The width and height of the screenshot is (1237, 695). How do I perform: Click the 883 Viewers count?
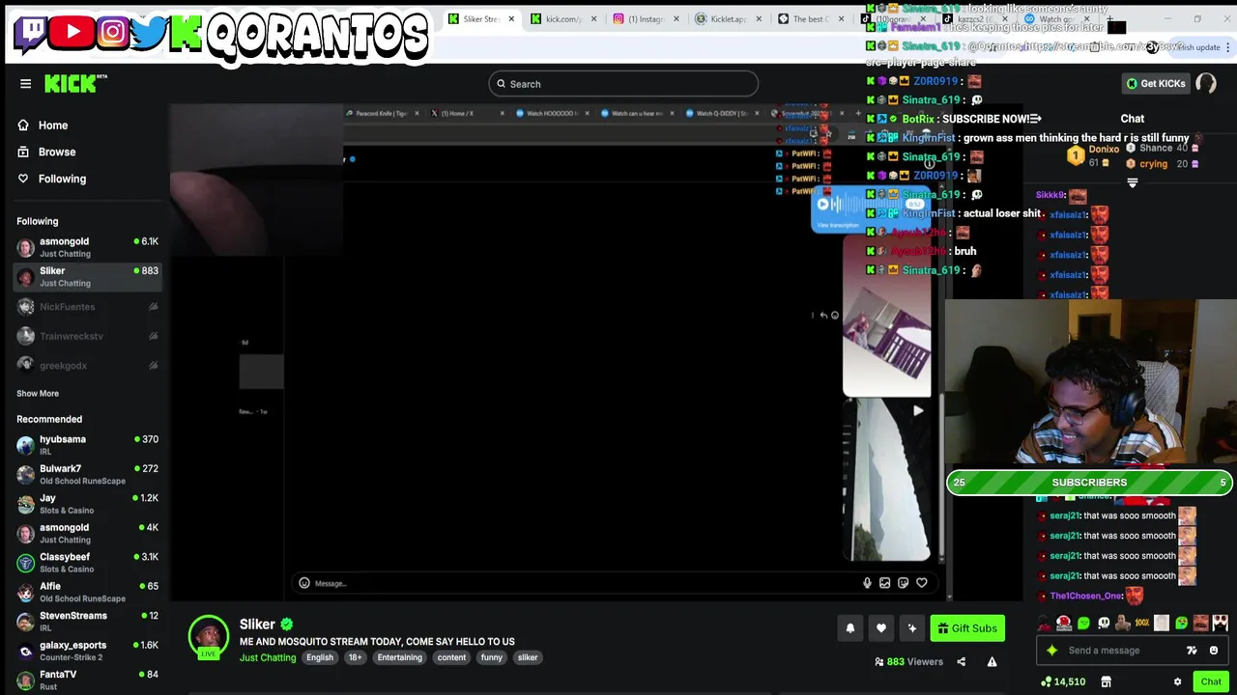click(908, 662)
